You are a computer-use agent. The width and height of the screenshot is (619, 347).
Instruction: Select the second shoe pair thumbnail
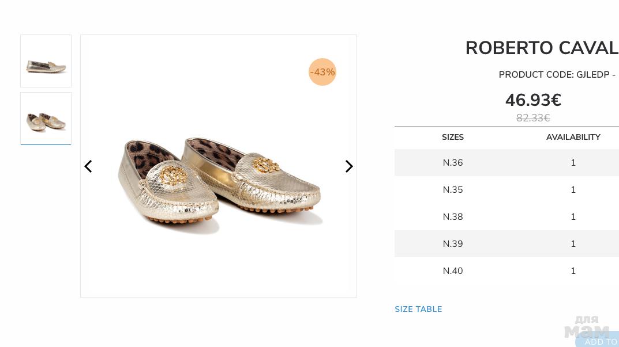pos(46,119)
